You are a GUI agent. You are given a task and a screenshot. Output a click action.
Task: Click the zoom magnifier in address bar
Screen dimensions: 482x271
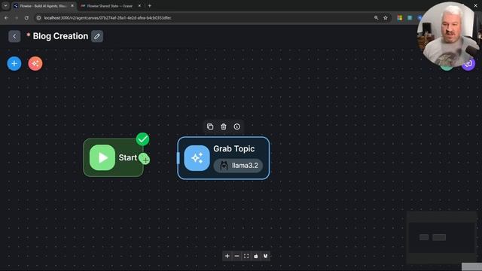click(377, 18)
